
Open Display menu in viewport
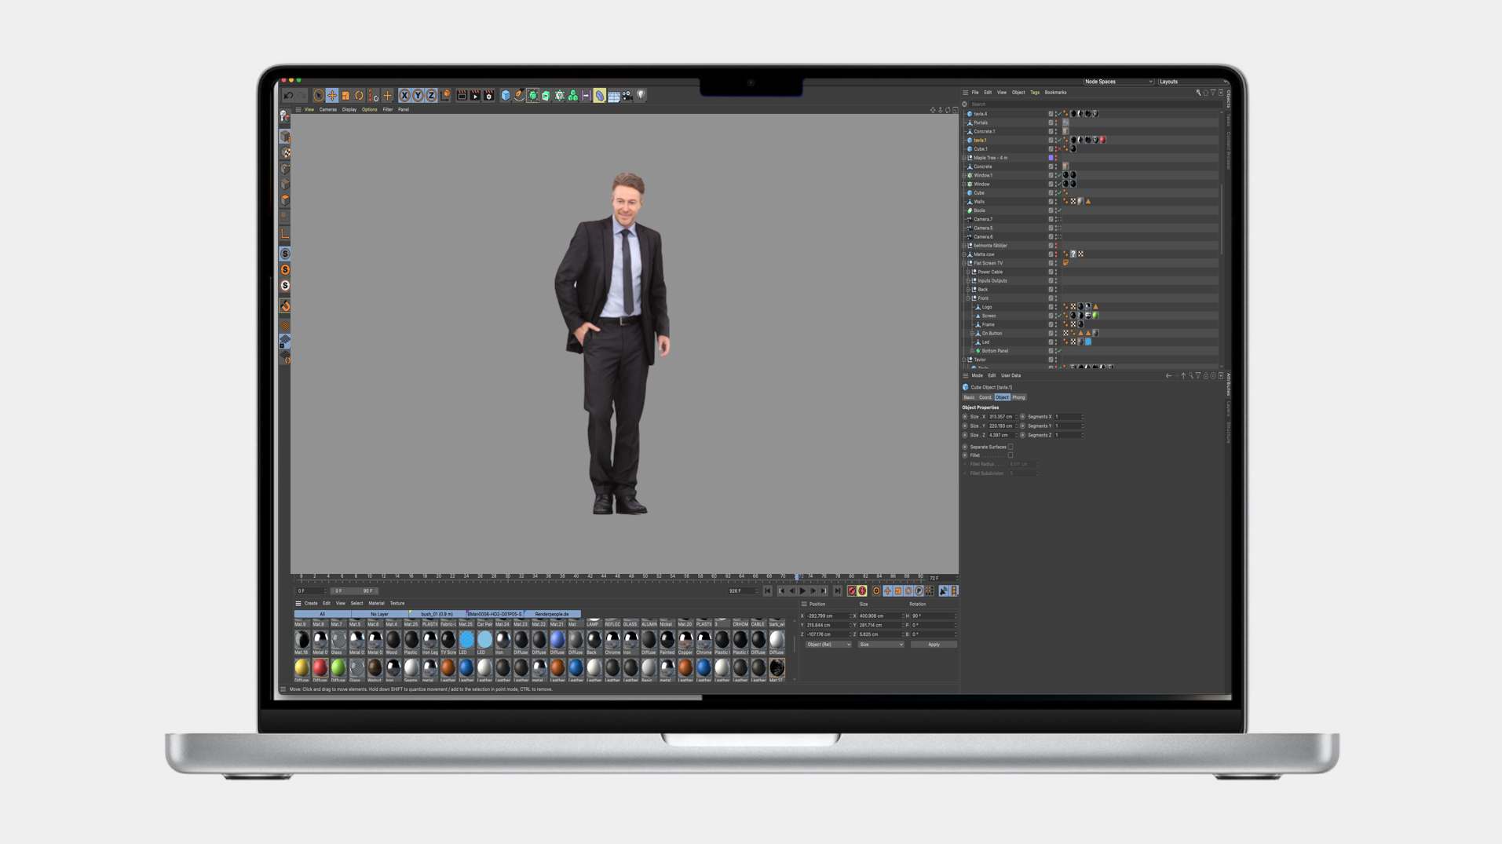[x=349, y=110]
